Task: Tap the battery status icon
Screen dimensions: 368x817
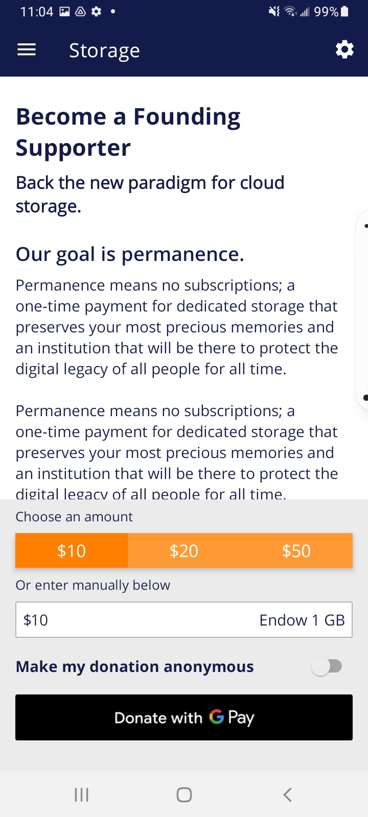Action: 344,11
